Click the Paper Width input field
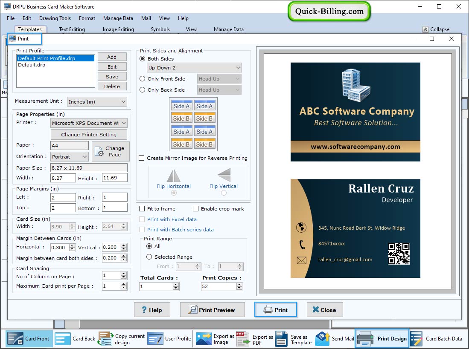The height and width of the screenshot is (349, 469). pos(63,178)
